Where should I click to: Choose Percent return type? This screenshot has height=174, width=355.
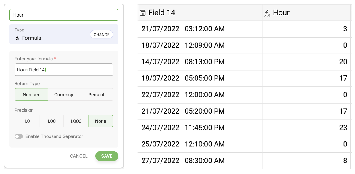pos(96,95)
